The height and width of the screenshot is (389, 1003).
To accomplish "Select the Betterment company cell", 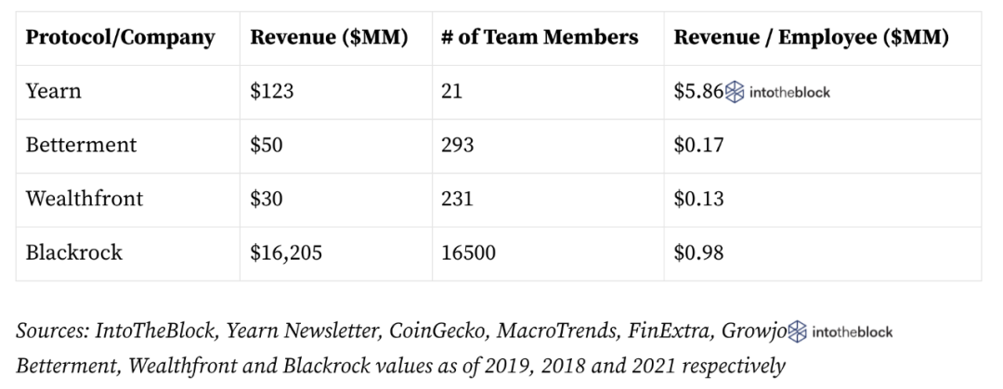I will click(81, 145).
